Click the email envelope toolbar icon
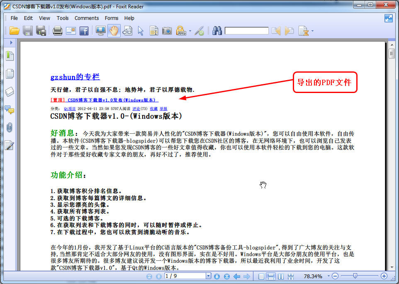399x284 pixels. pyautogui.click(x=71, y=31)
